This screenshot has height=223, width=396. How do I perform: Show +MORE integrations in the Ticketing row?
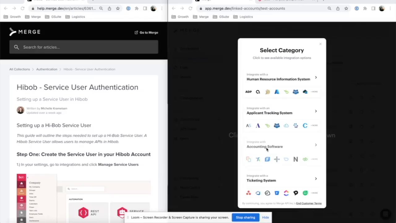pos(315,193)
